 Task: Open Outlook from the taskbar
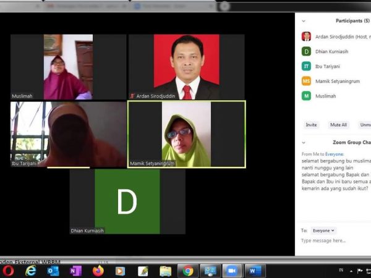(x=53, y=271)
